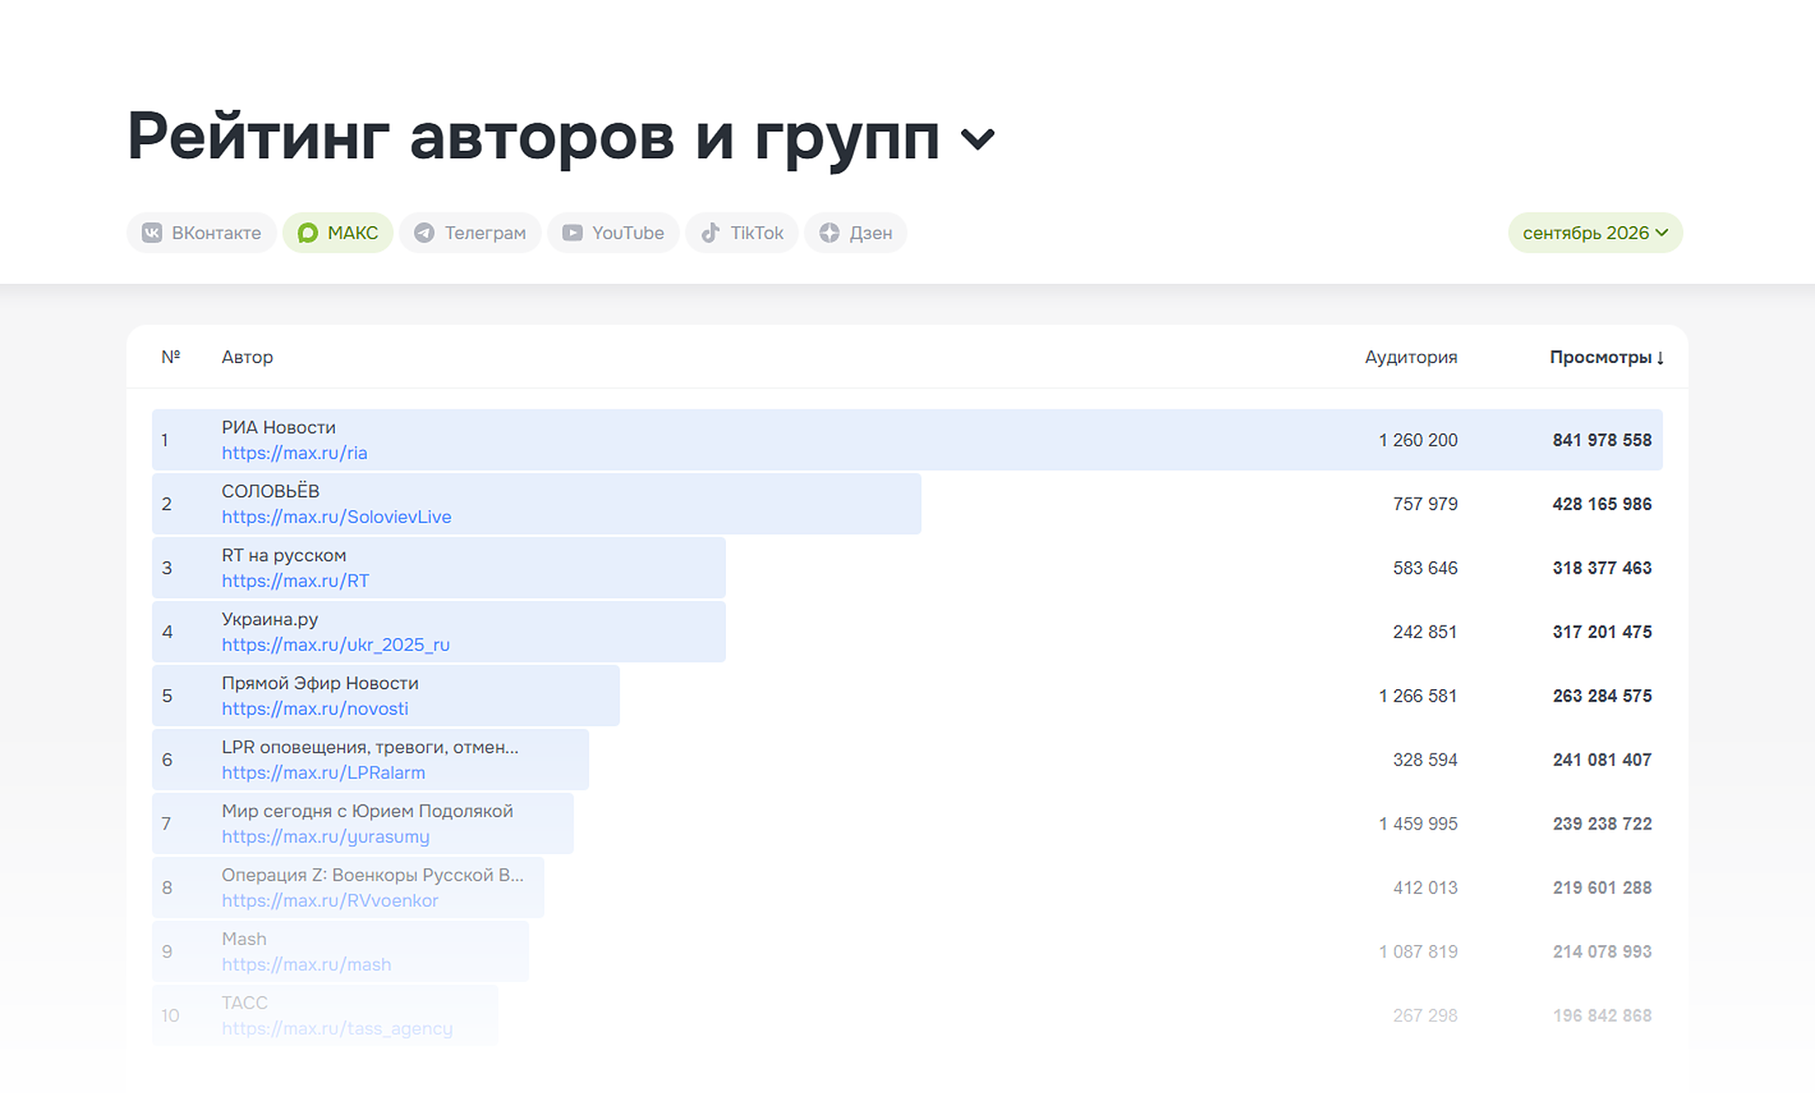Screen dimensions: 1815x1115
Task: Click views value 196 842 868
Action: pos(1602,1016)
